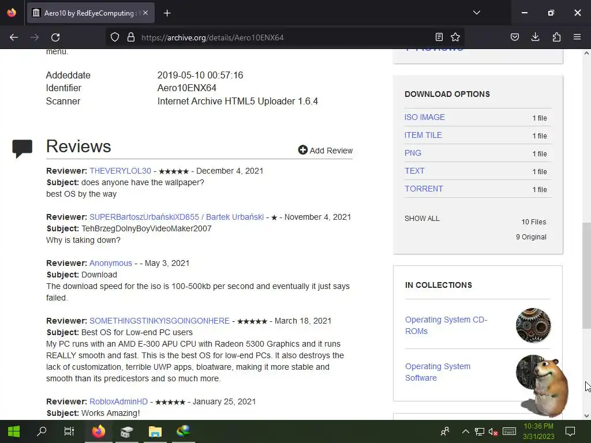
Task: Open the list all tabs dropdown
Action: click(476, 13)
